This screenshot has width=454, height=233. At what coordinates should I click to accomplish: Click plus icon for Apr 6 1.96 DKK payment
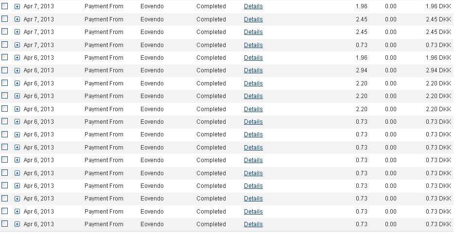[x=17, y=58]
